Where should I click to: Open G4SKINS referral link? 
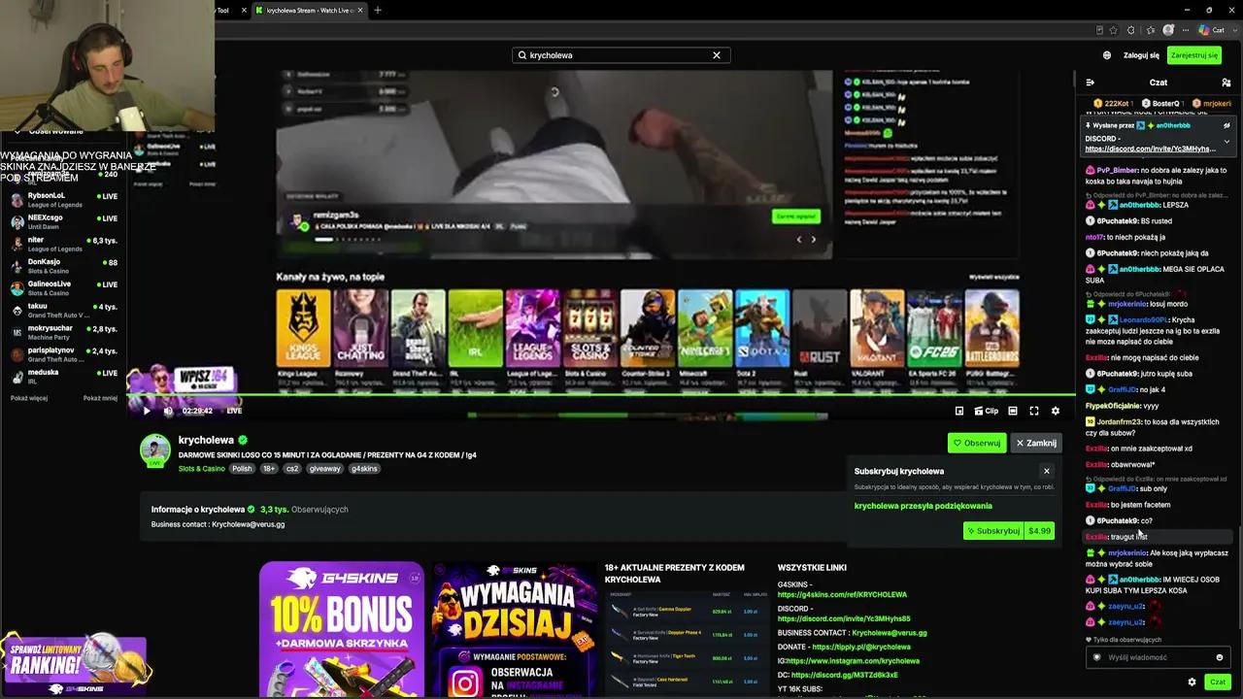[842, 594]
